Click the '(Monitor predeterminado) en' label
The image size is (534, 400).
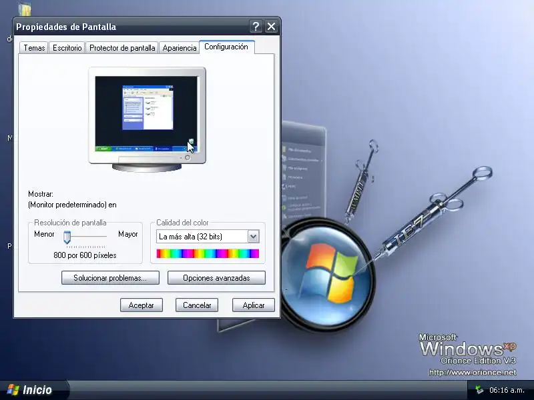(72, 205)
